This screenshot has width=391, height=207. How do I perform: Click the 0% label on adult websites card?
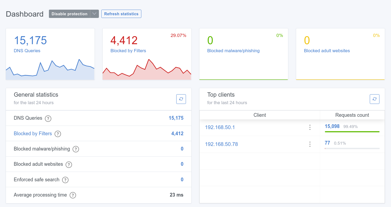point(376,35)
